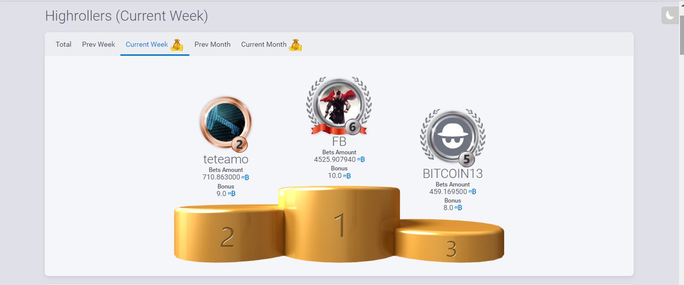Screen dimensions: 684x285
Task: Click the level 5 badge on BITCOIN13's avatar
Action: [466, 159]
